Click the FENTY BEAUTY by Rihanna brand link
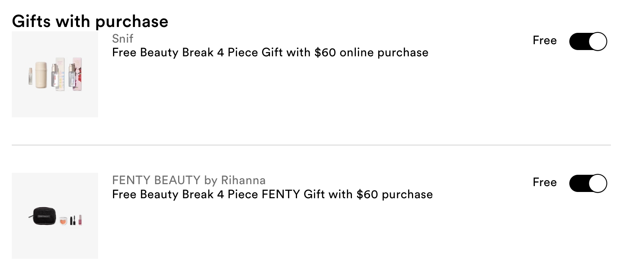This screenshot has height=269, width=627. click(189, 180)
